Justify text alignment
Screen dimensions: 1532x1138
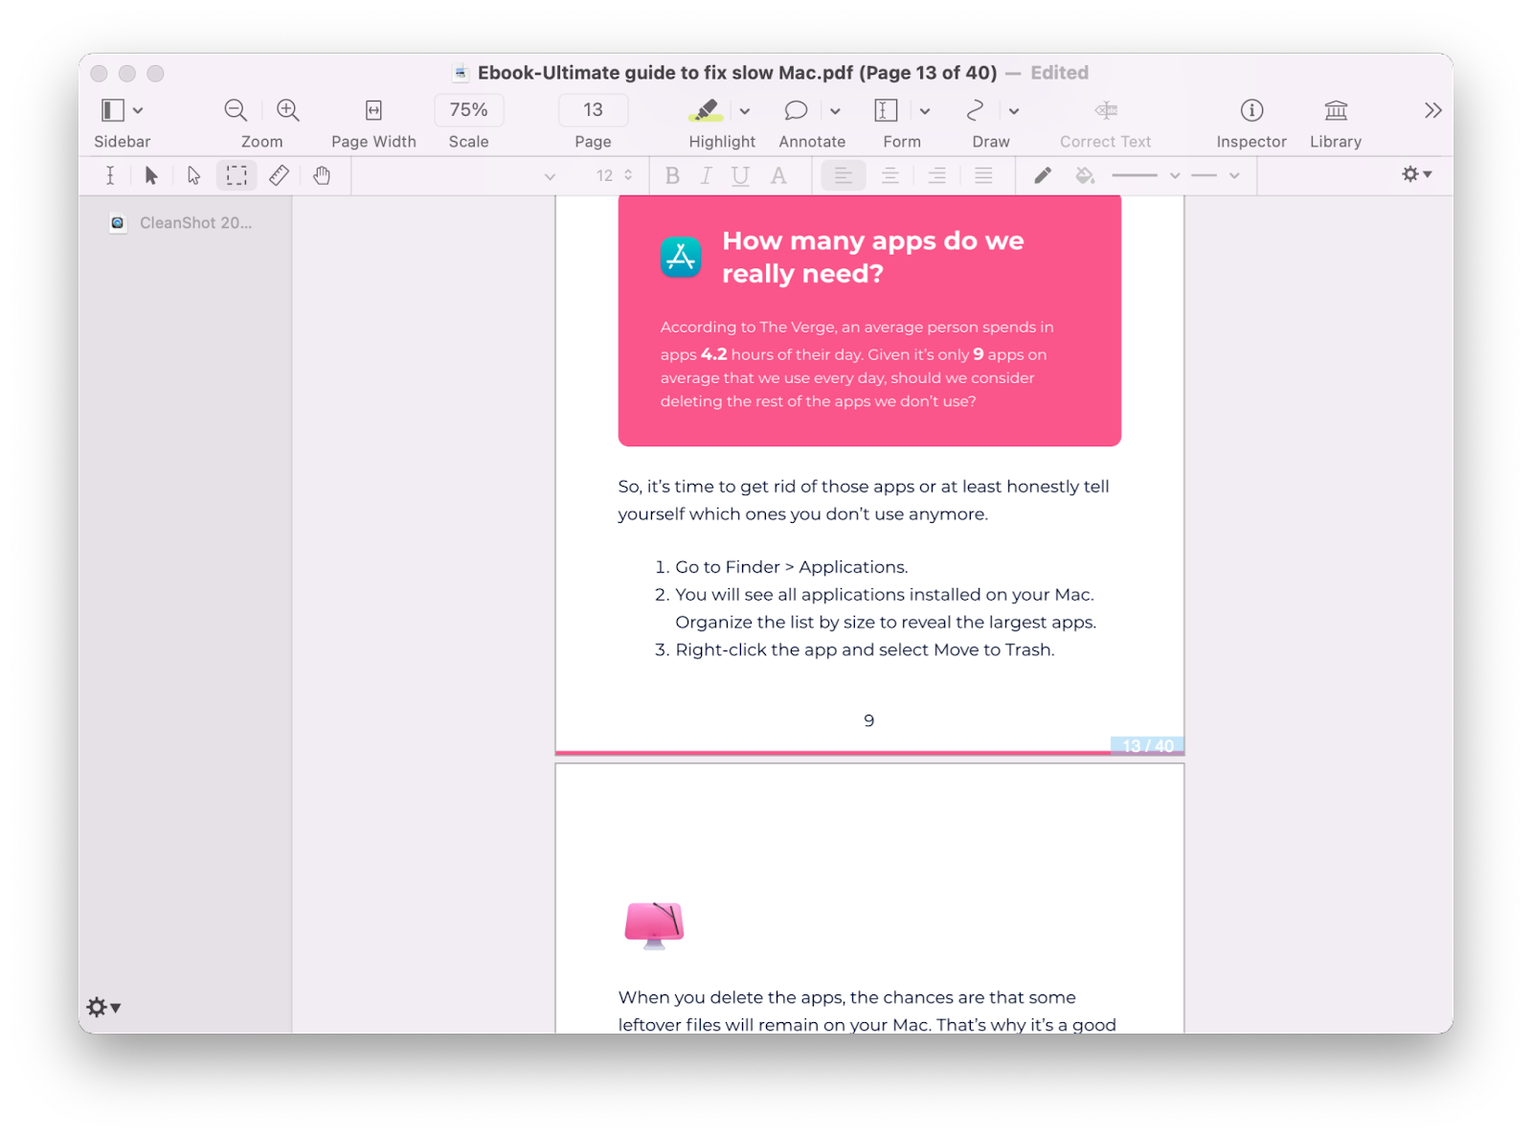(983, 175)
